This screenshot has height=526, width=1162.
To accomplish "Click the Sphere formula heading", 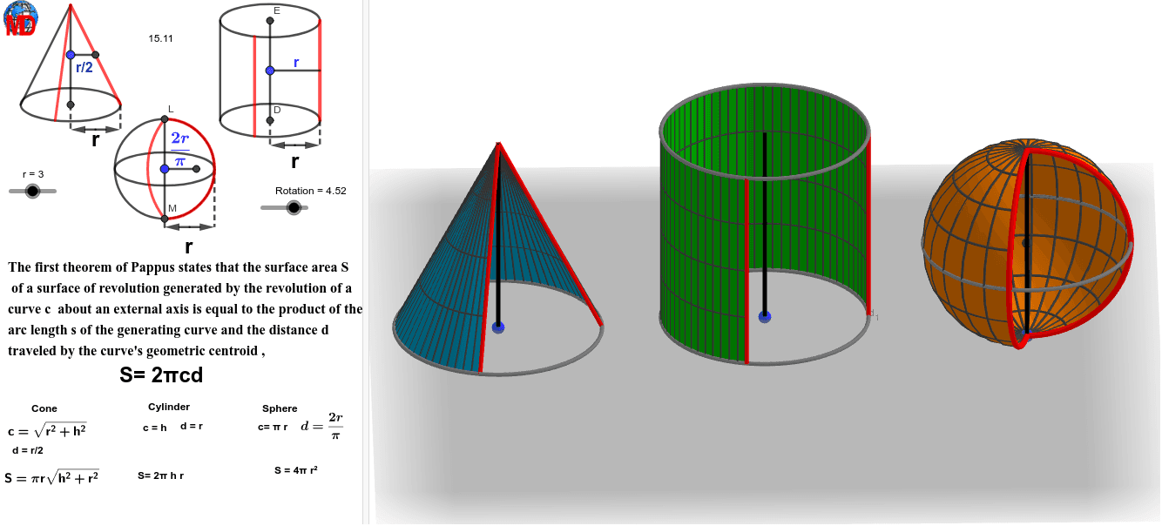I will click(x=280, y=408).
